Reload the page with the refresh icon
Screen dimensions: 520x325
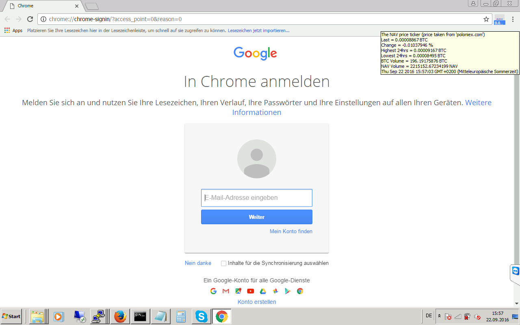click(x=30, y=19)
